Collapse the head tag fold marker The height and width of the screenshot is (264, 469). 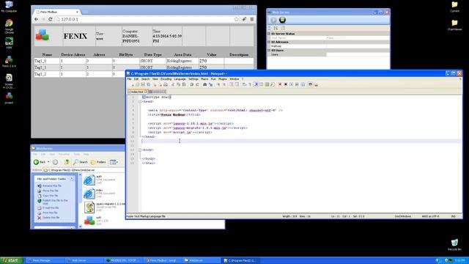[x=140, y=101]
